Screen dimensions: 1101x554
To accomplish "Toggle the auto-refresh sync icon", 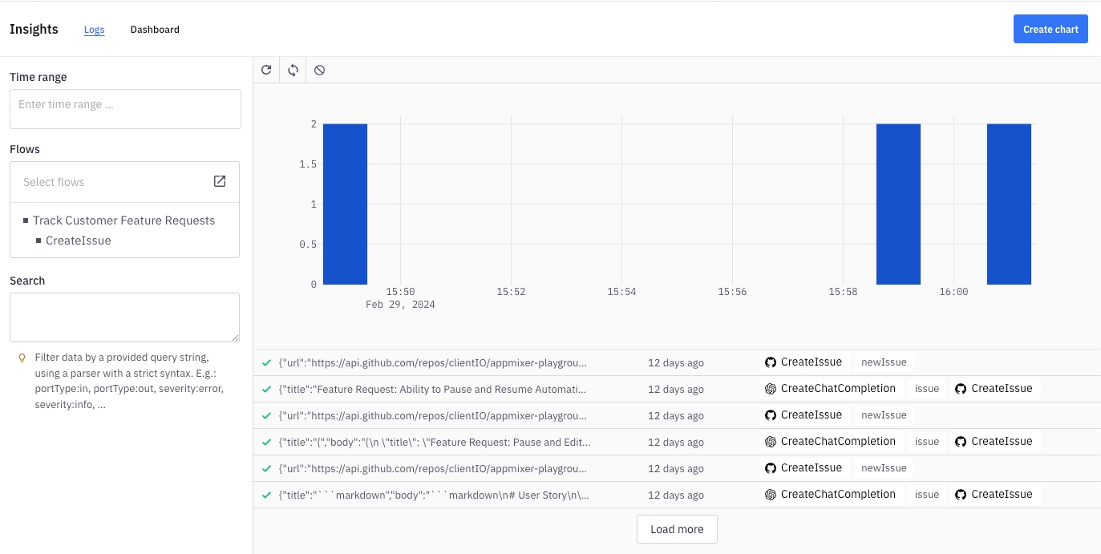I will coord(293,70).
